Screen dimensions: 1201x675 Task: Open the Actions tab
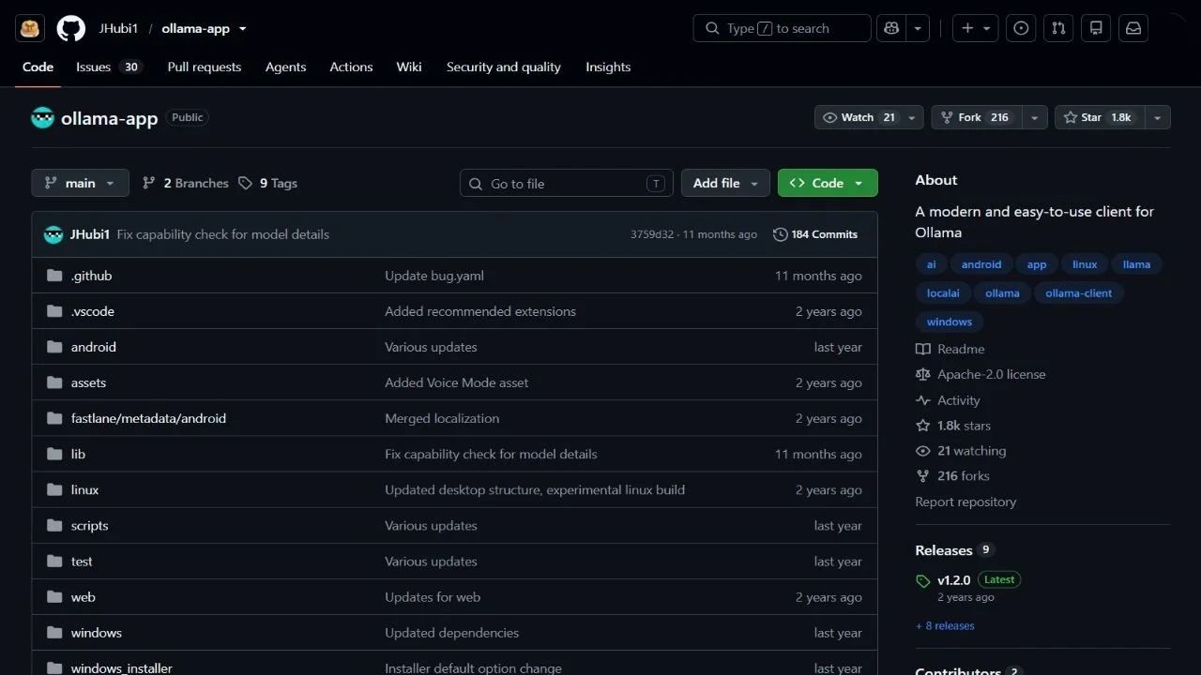point(351,67)
